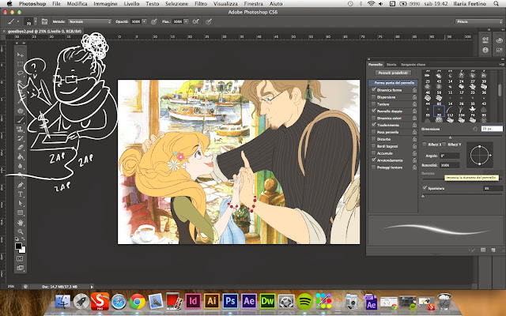Select the Zoom magnifier tool

[x=21, y=231]
